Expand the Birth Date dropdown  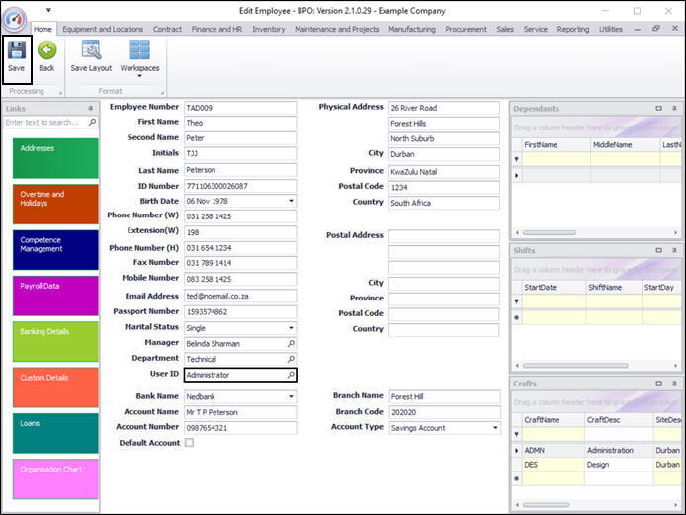click(x=291, y=201)
